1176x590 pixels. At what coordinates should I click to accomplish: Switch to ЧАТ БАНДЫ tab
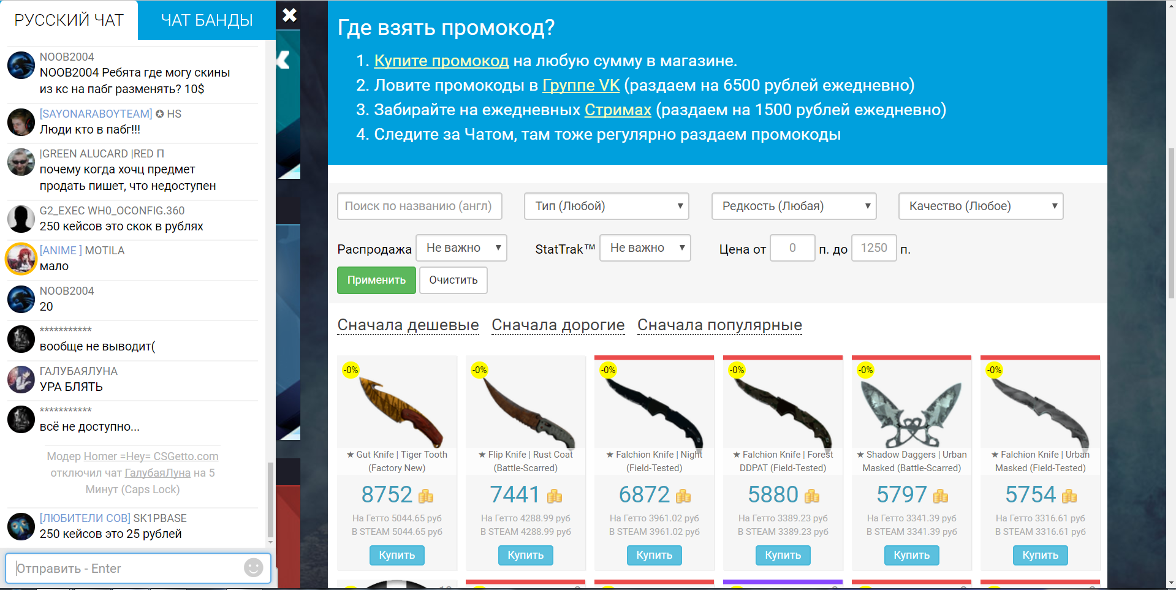(x=207, y=20)
